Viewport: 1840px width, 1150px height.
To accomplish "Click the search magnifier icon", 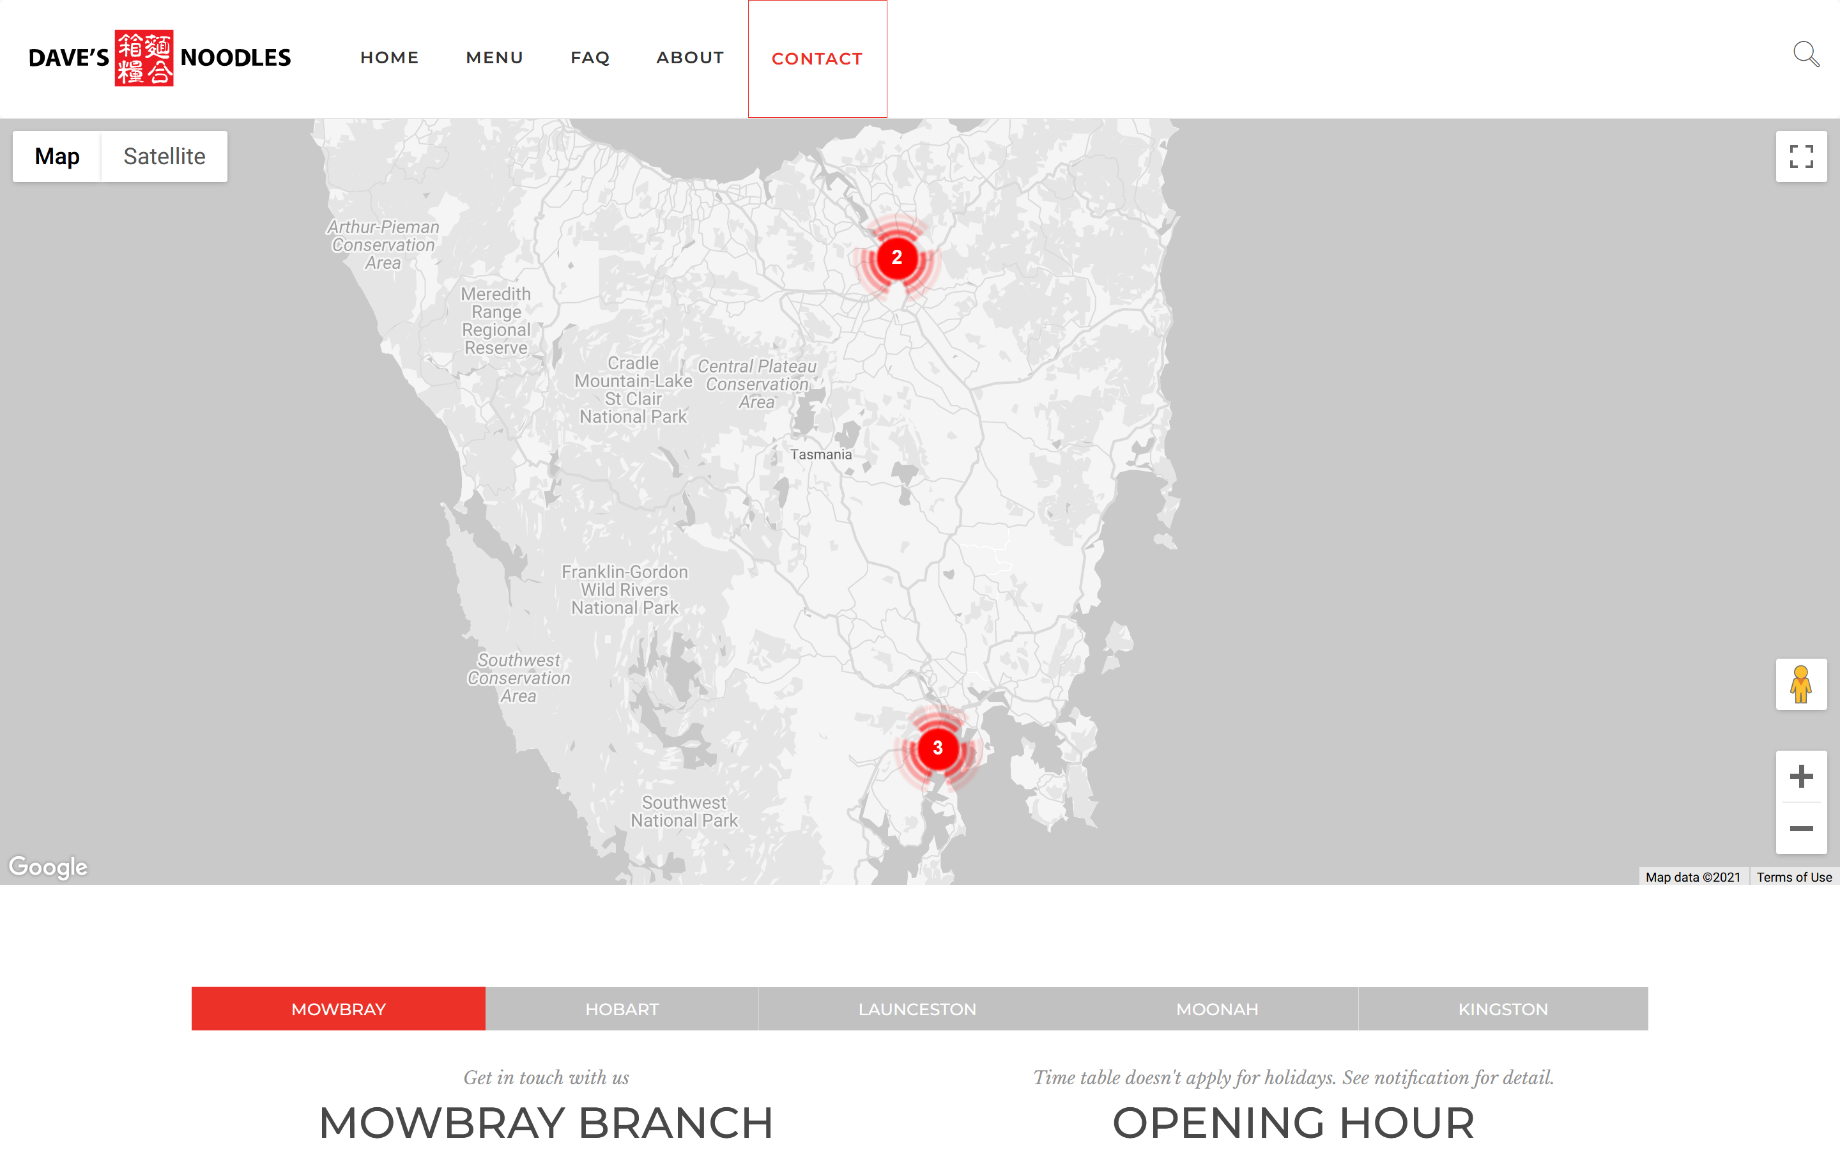I will click(1805, 55).
